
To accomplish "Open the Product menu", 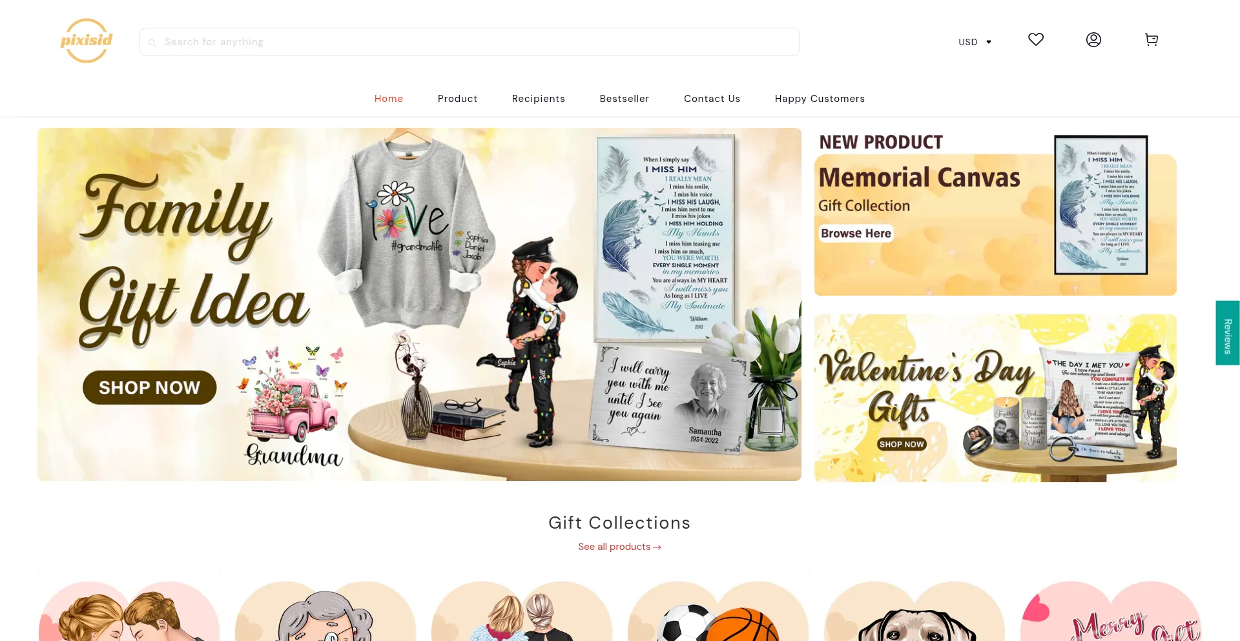I will 458,99.
